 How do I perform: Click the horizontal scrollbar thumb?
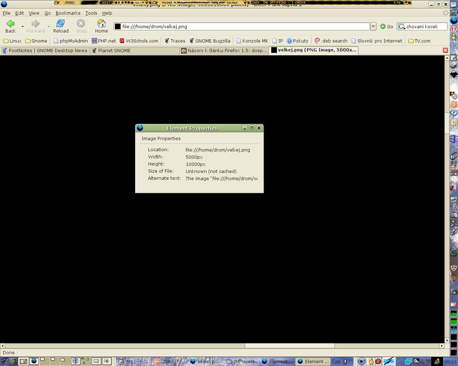289,346
